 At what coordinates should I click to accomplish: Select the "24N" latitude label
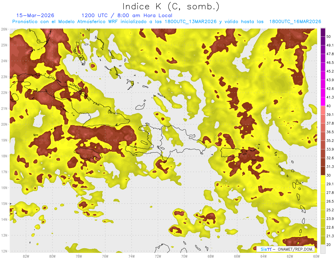click(4, 61)
